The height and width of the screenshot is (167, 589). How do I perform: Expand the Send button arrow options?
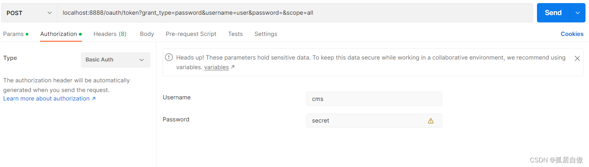point(577,13)
